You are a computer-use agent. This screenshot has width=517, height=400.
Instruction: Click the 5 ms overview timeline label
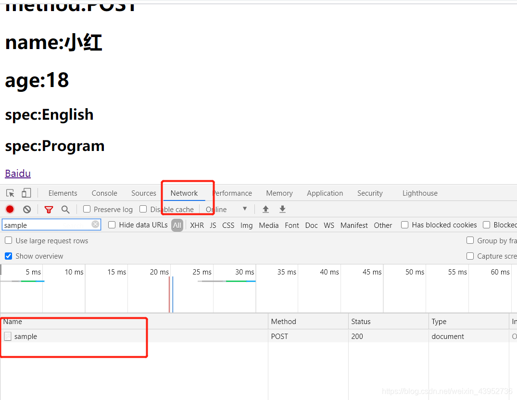[33, 272]
